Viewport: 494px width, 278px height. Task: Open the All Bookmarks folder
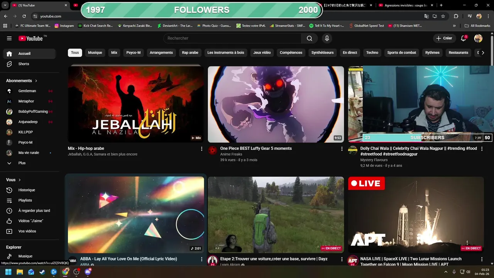[x=477, y=26]
